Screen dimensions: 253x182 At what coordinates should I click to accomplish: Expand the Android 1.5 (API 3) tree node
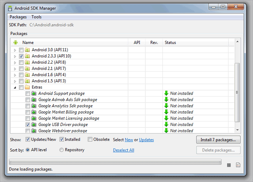click(15, 82)
